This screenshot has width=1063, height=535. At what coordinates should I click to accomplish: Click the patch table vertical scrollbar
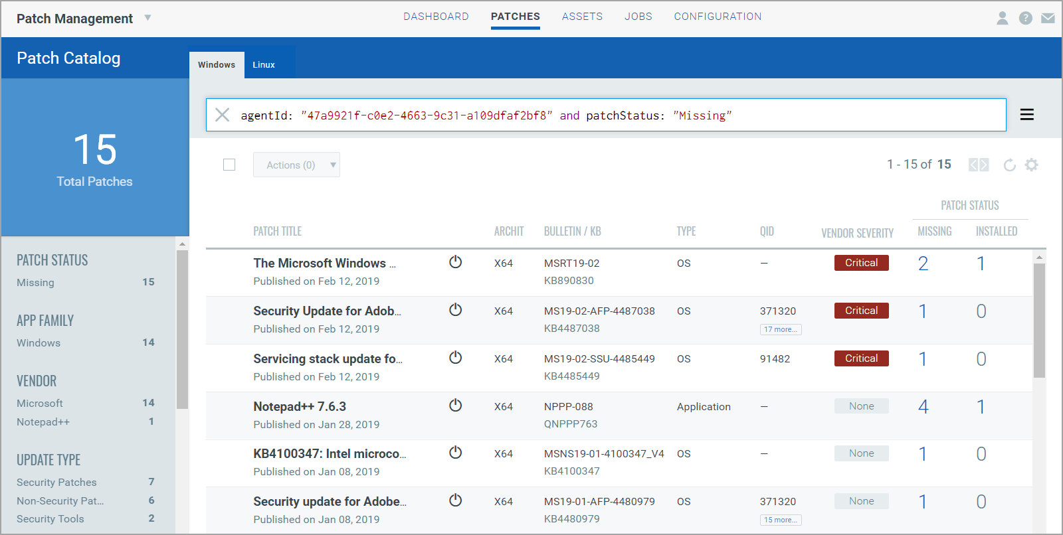click(x=1040, y=321)
